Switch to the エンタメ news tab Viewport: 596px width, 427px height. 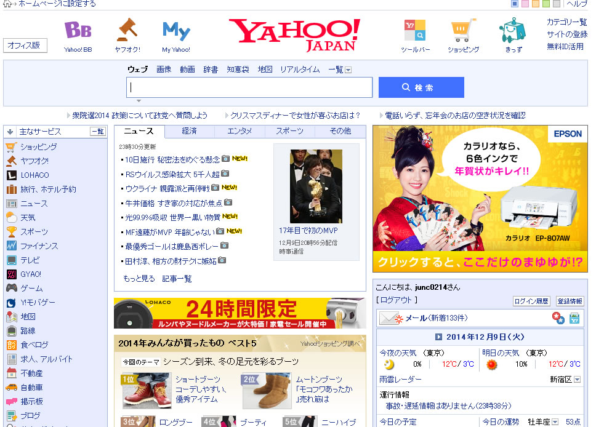240,131
